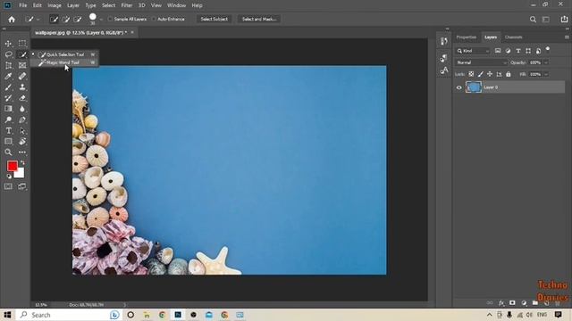Select the Eraser tool
This screenshot has height=321, width=572.
(x=22, y=98)
